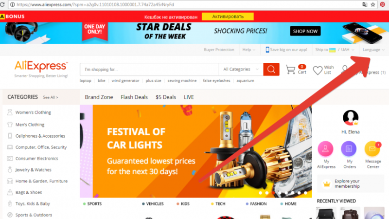Select the first carousel slide dot

pyautogui.click(x=260, y=193)
